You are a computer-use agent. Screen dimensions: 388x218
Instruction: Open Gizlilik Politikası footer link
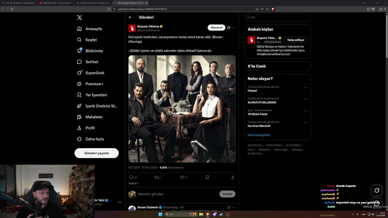coord(274,145)
